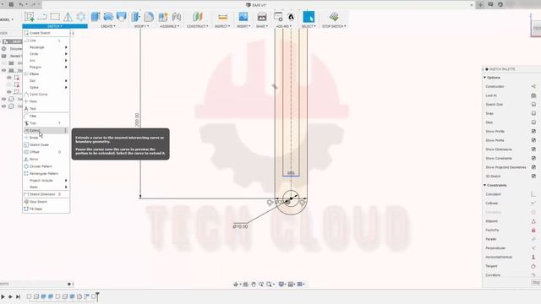This screenshot has width=541, height=304.
Task: Click the Select tool icon
Action: coord(309,17)
